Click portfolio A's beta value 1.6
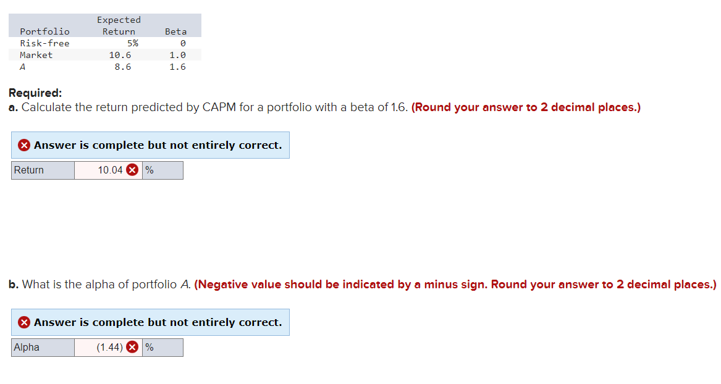The image size is (721, 384). coord(178,67)
